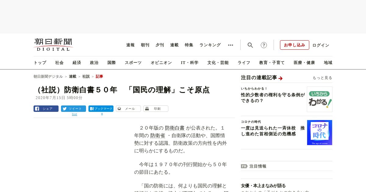Click 朝日新聞デジタル breadcrumb link
The width and height of the screenshot is (366, 192).
(x=48, y=76)
